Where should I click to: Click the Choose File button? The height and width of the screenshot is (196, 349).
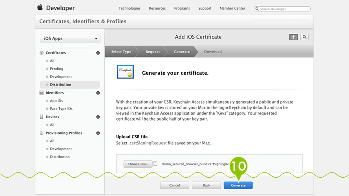[x=138, y=164]
